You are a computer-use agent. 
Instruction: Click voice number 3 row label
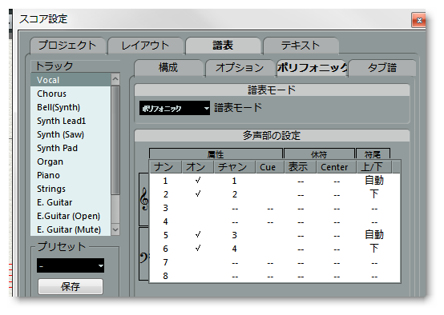tap(165, 208)
